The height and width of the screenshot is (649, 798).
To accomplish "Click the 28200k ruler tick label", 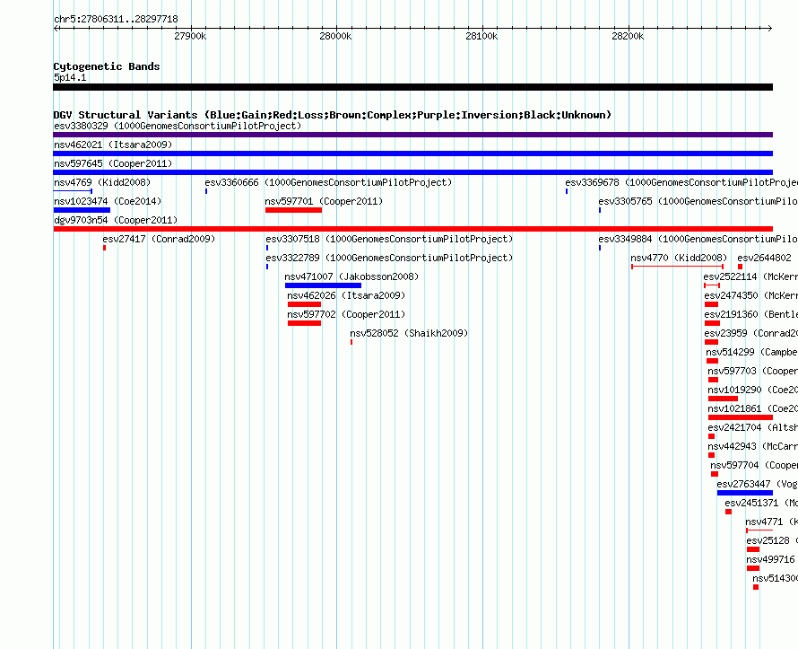I will click(x=628, y=36).
